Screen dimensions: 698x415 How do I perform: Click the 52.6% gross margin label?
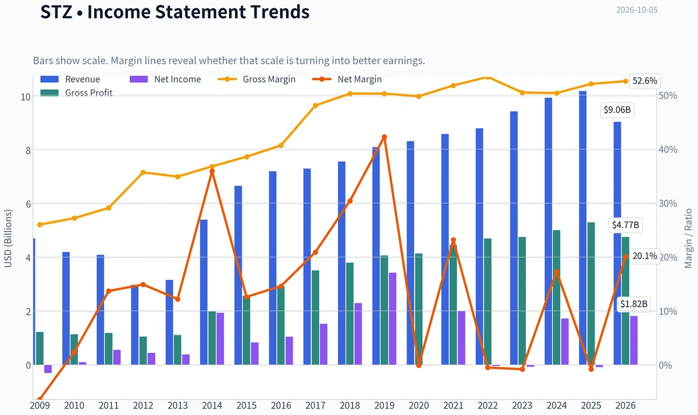644,81
